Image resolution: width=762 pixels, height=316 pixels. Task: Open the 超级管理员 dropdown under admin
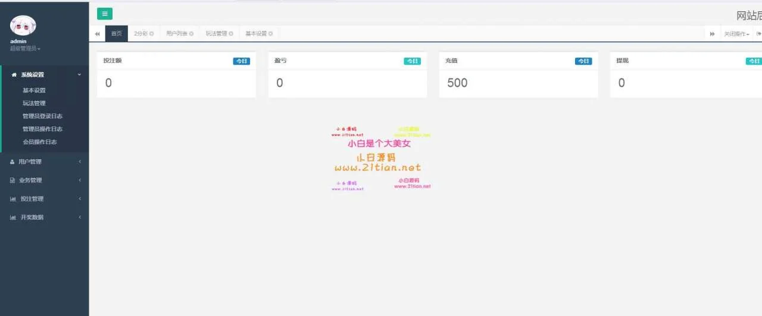tap(25, 49)
